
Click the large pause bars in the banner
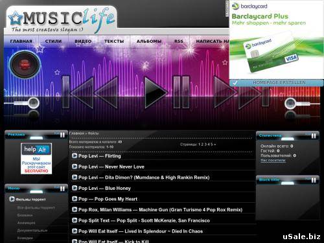tap(181, 92)
